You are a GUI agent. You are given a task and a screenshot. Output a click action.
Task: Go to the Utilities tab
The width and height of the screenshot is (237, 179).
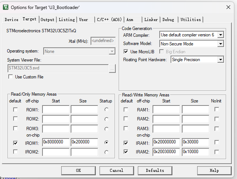click(190, 20)
